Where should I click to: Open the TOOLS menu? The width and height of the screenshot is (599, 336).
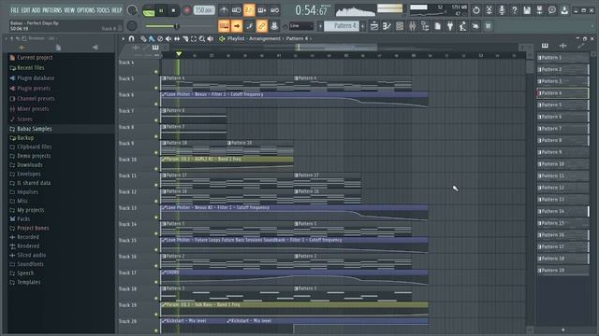pyautogui.click(x=103, y=10)
